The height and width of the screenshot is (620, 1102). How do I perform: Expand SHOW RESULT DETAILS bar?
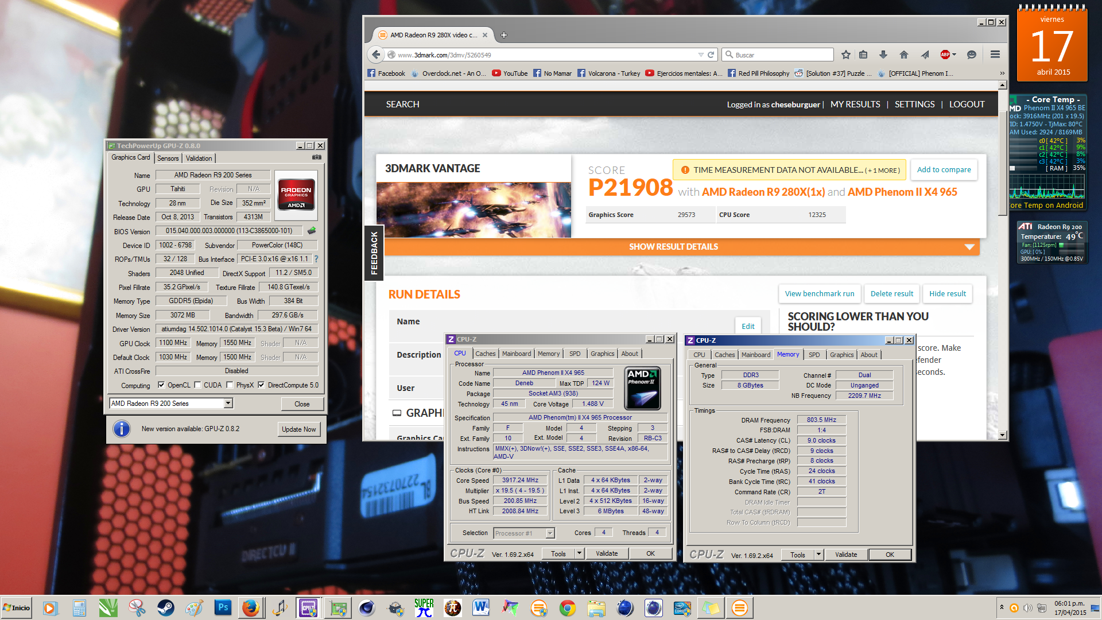point(682,247)
